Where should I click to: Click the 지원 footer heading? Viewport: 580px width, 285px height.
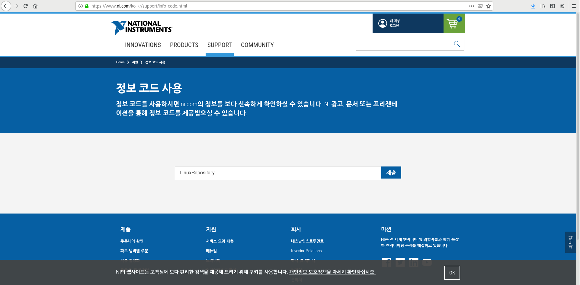[211, 229]
